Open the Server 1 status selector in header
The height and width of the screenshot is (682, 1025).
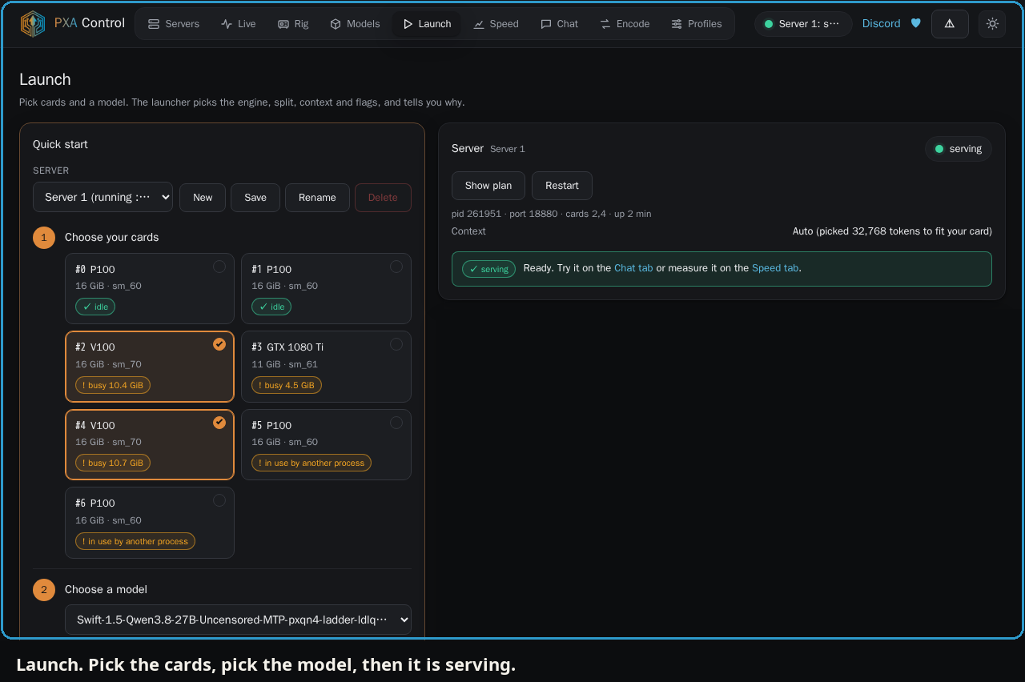(803, 24)
